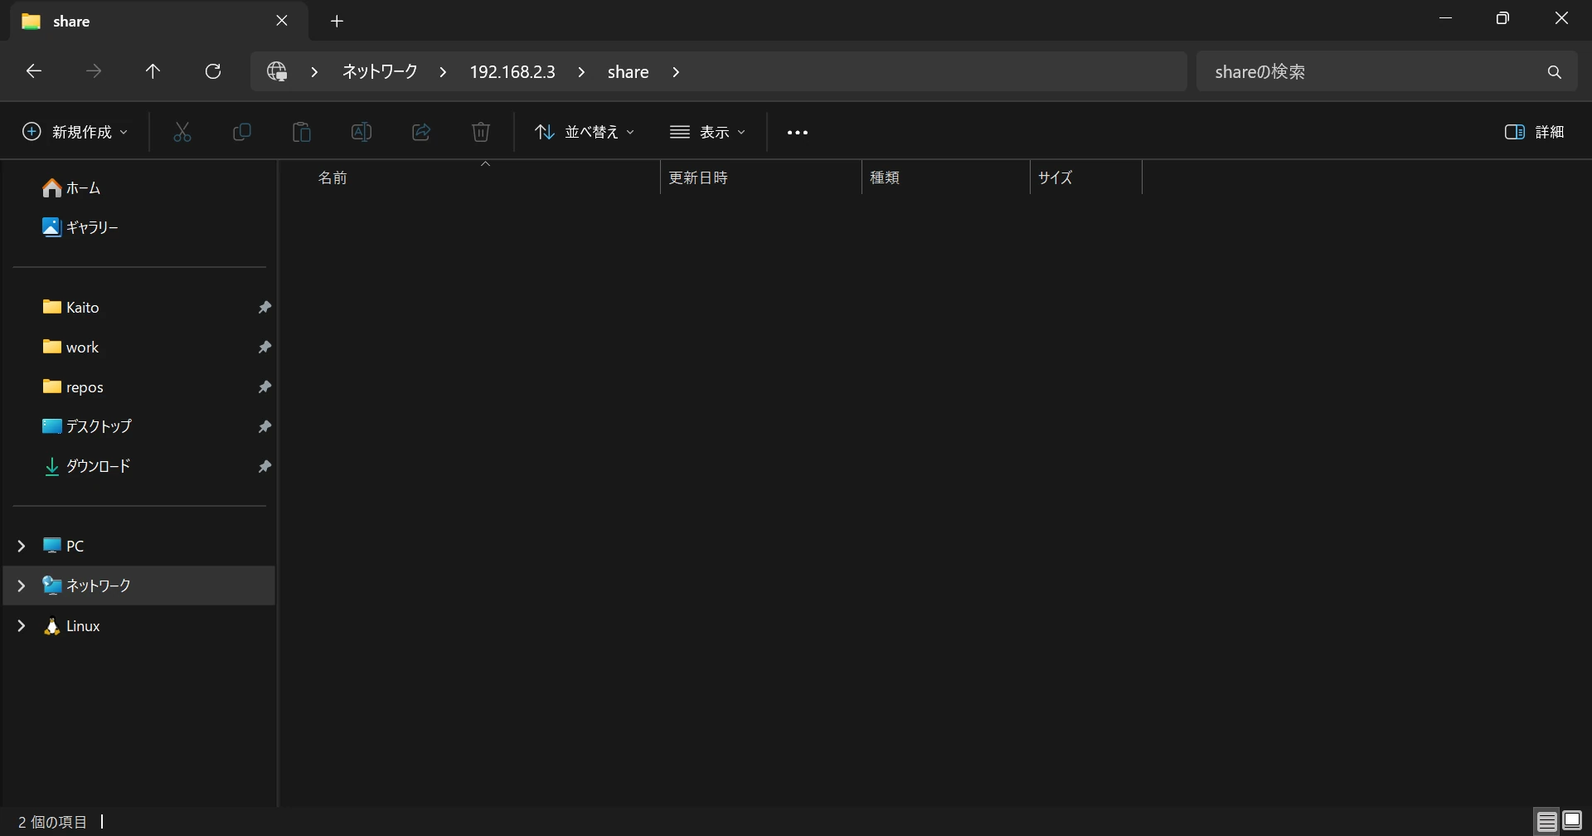Go forward with the right arrow button
The height and width of the screenshot is (836, 1592).
(x=94, y=71)
